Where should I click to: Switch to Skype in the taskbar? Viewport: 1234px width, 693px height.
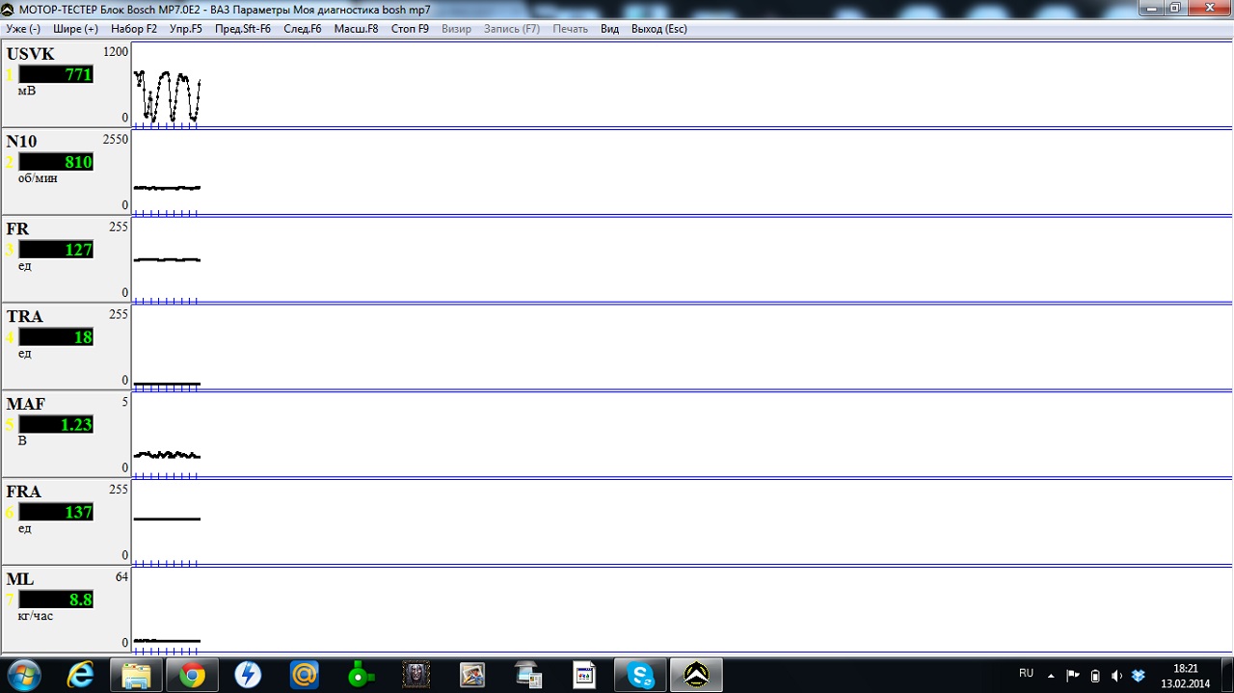tap(640, 675)
